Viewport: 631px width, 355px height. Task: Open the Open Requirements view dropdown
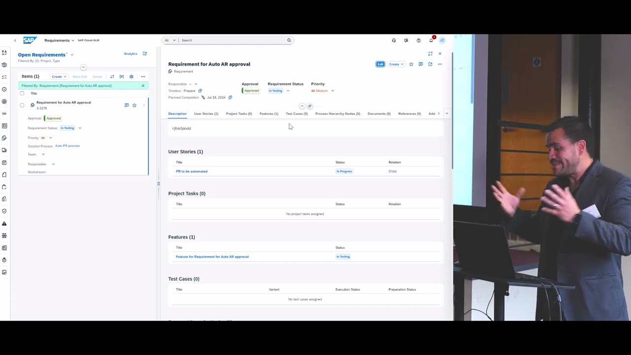[72, 55]
